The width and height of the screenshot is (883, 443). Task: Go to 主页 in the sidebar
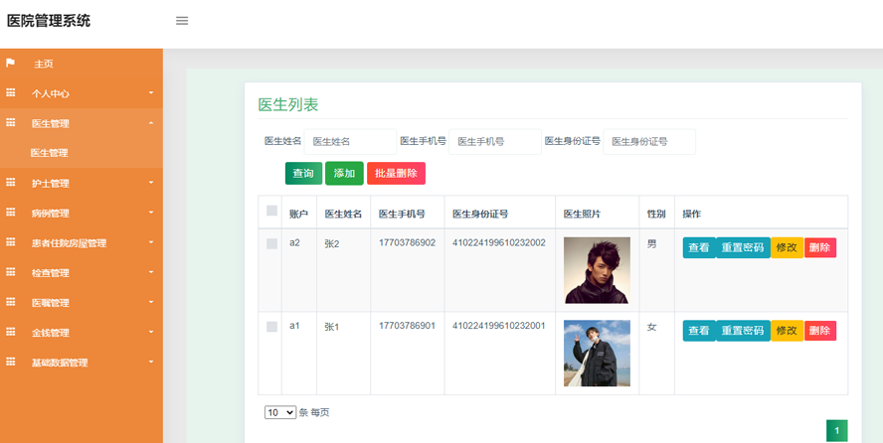tap(44, 64)
